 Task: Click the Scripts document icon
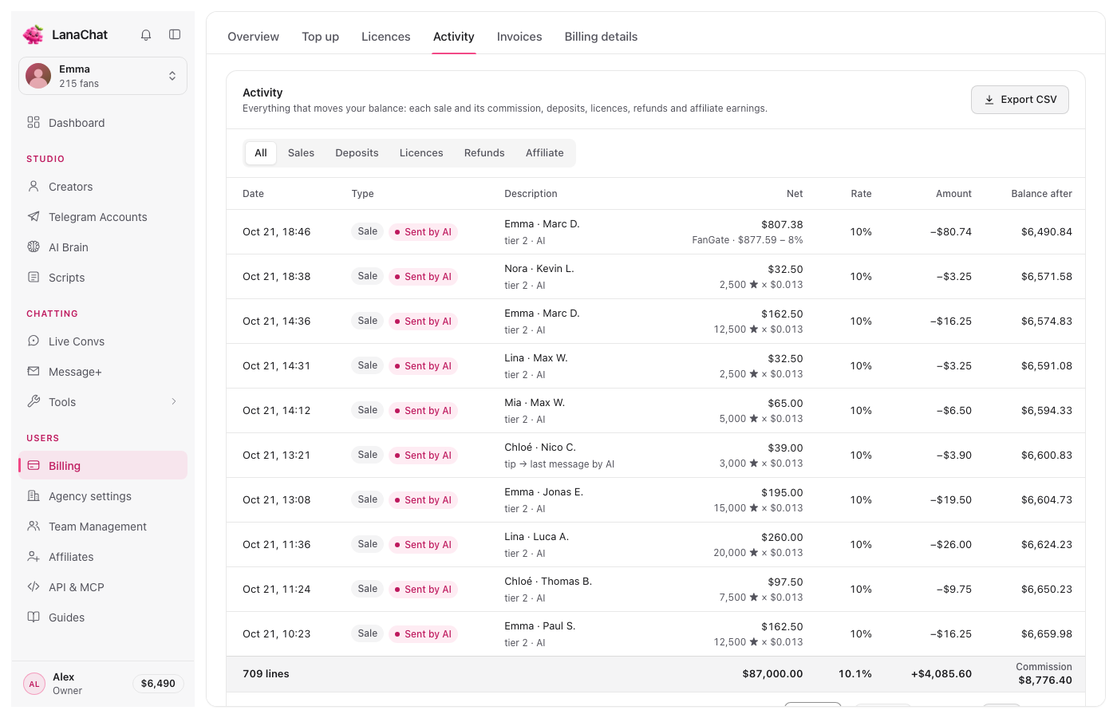[34, 277]
